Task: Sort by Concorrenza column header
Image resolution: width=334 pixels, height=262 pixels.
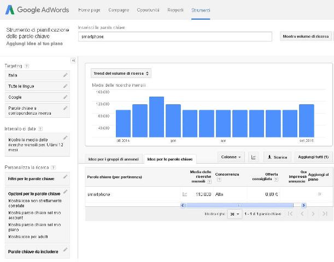Action: (227, 174)
